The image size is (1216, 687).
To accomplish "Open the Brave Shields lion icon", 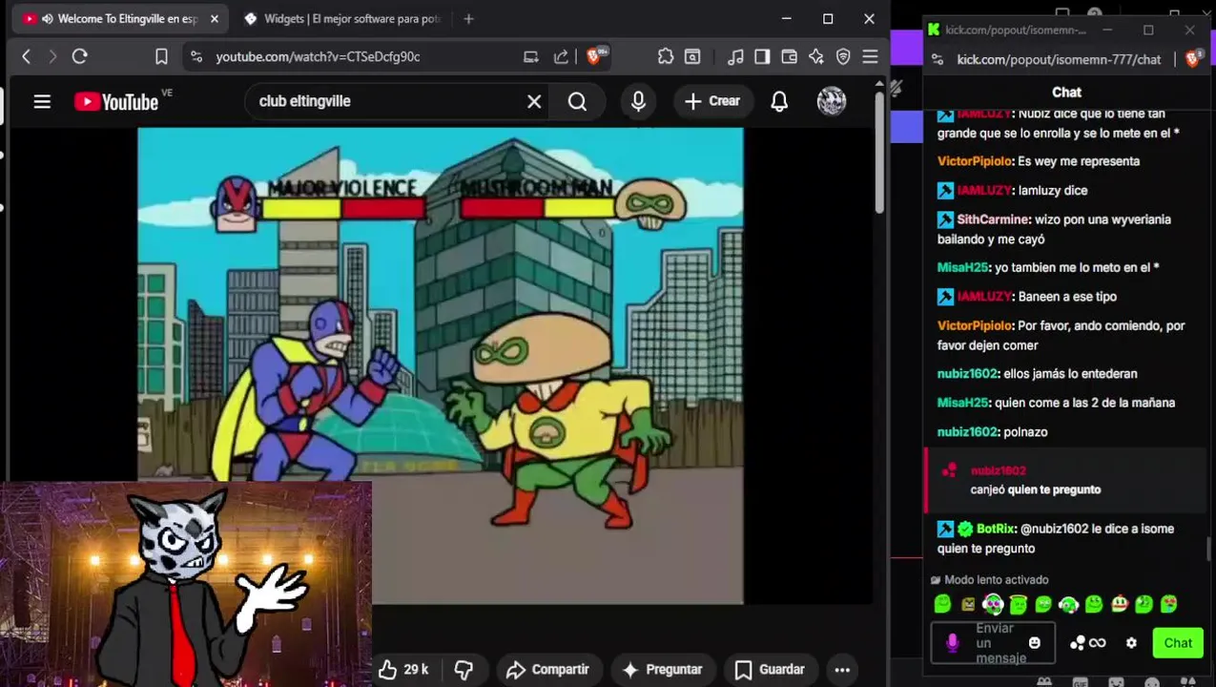I will (595, 57).
